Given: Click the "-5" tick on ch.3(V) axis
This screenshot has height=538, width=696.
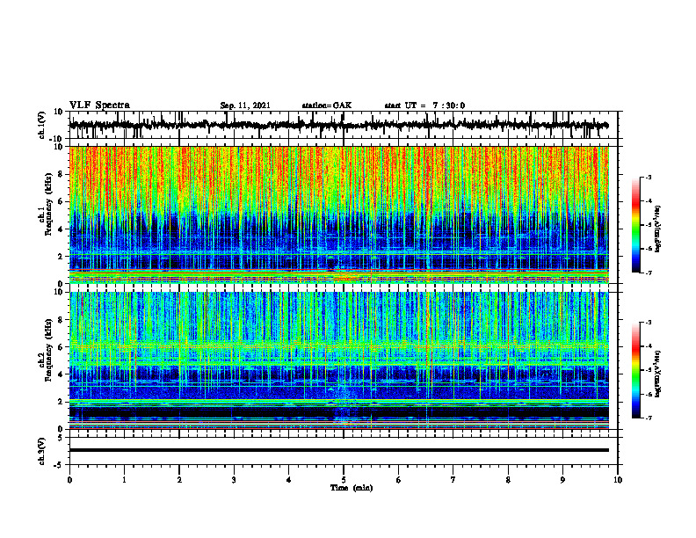Looking at the screenshot, I should (60, 465).
